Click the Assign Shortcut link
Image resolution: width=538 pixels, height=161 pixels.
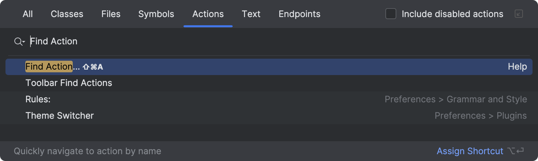tap(470, 151)
